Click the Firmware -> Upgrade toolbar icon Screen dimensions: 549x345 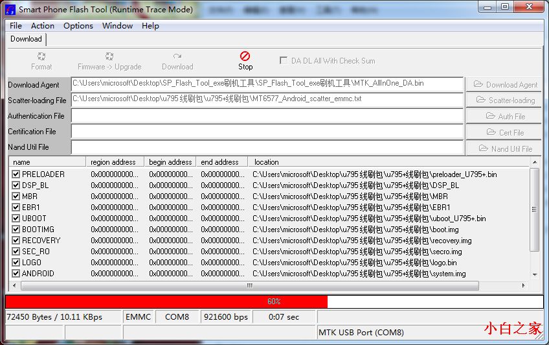(109, 56)
